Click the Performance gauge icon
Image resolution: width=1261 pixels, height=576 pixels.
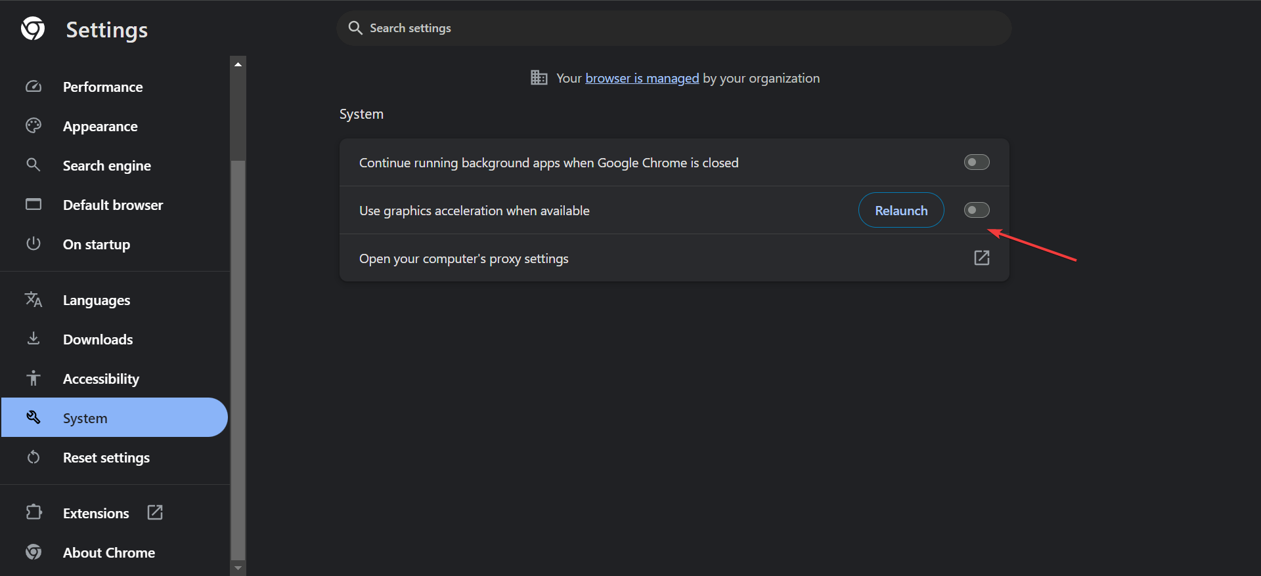click(x=33, y=87)
